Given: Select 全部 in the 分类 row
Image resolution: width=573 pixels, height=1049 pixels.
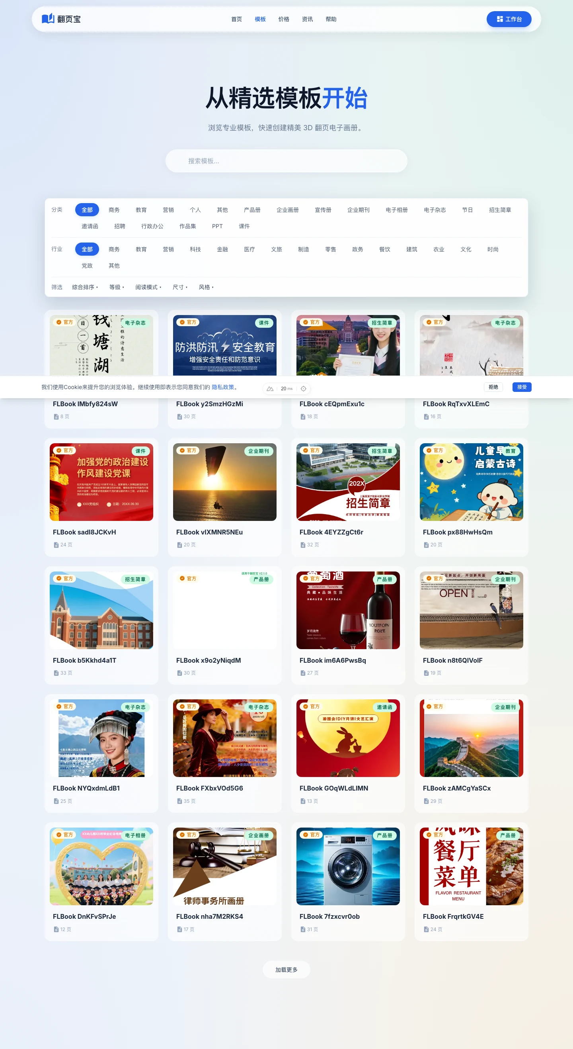Looking at the screenshot, I should coord(87,210).
